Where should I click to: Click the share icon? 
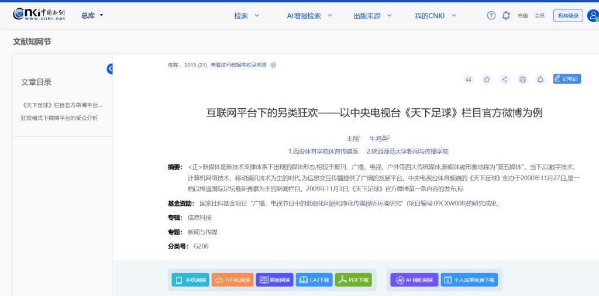coord(505,80)
